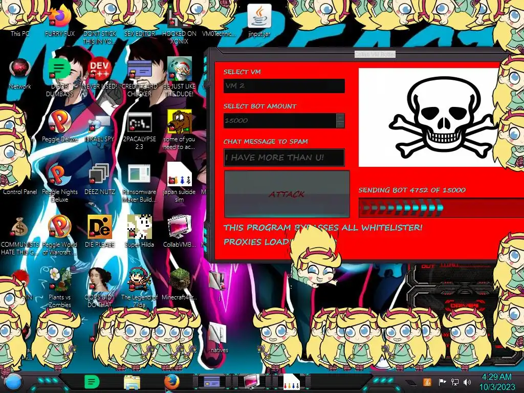Switch to credit card checker taskbar item
The width and height of the screenshot is (524, 393).
coord(211,382)
